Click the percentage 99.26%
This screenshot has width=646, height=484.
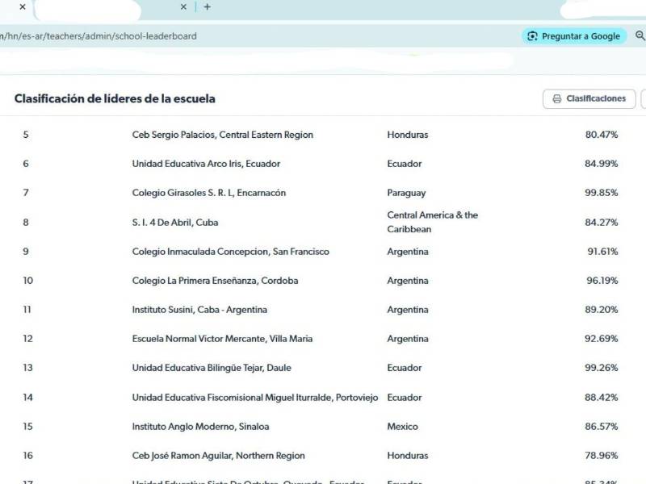tap(602, 368)
